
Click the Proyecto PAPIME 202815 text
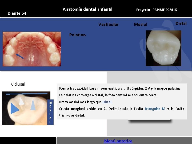click(x=157, y=10)
